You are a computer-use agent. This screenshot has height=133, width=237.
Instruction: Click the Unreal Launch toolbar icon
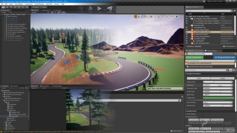pos(110,8)
